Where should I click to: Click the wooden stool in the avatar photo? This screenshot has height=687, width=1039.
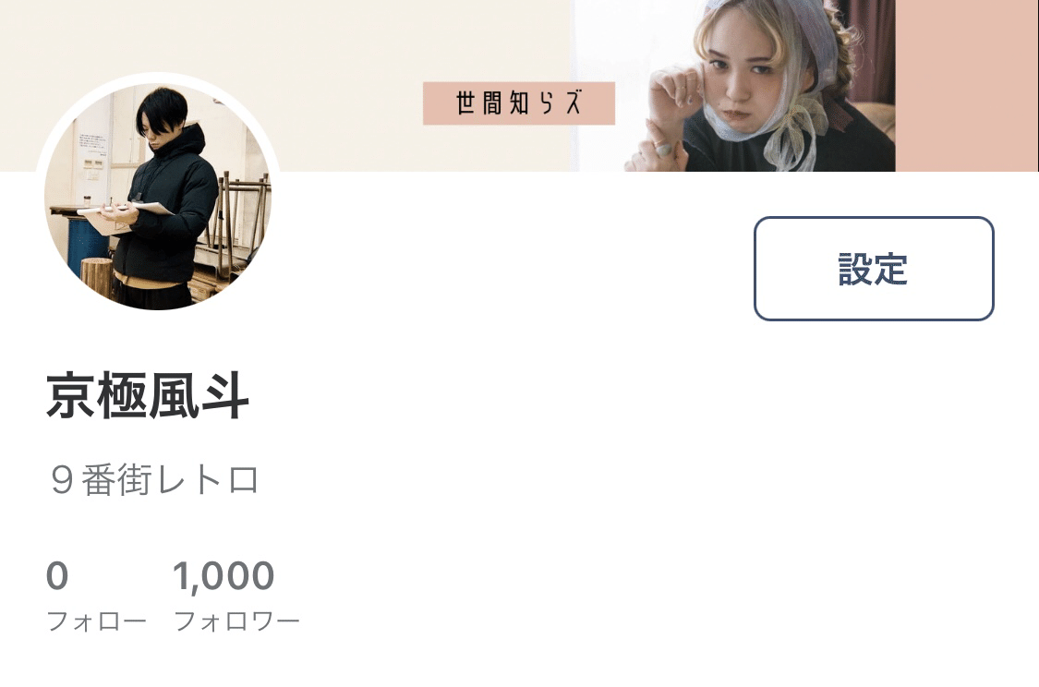95,276
